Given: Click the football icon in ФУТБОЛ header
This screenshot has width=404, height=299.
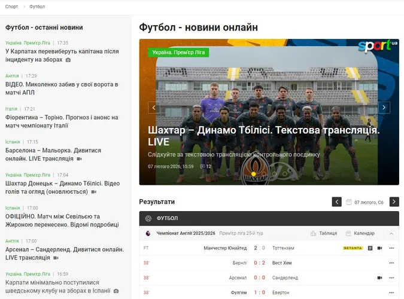Looking at the screenshot, I should (x=148, y=218).
